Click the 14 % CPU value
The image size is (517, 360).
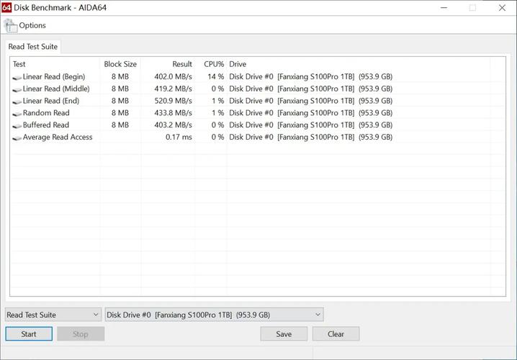tap(215, 76)
